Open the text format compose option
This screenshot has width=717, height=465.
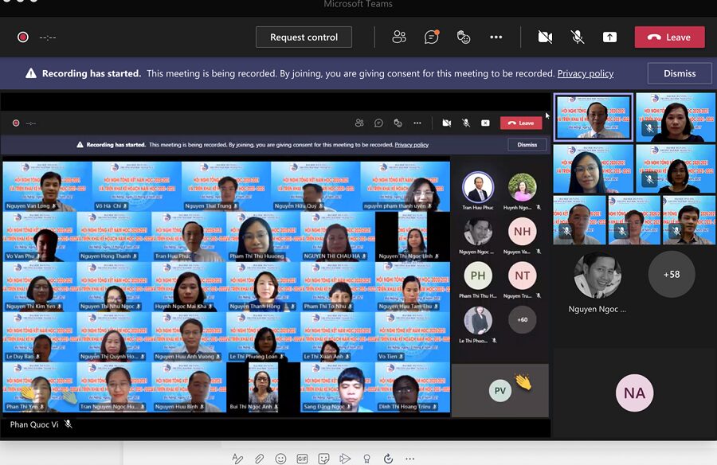[237, 459]
